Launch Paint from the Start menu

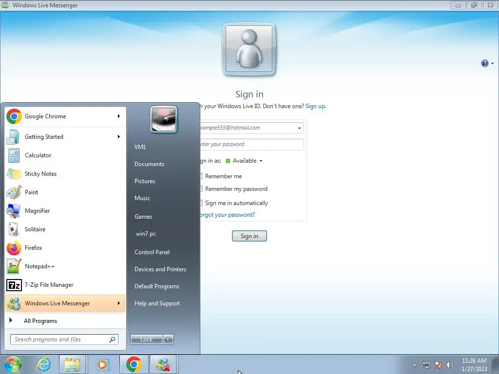coord(14,192)
